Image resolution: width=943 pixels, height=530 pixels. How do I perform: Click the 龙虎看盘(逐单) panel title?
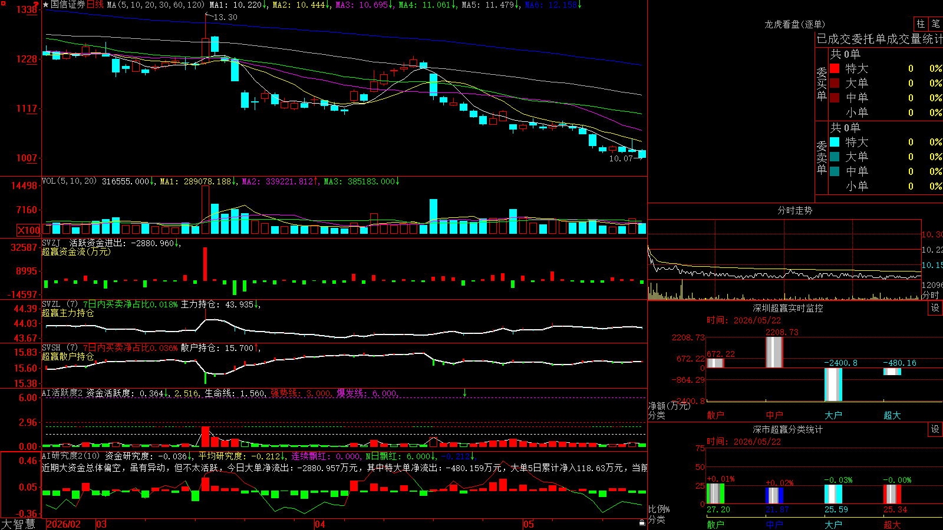point(795,24)
